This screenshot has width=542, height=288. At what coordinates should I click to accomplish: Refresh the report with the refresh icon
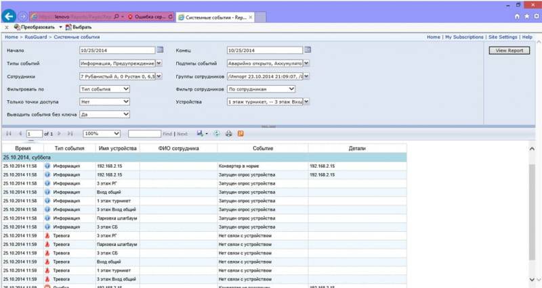click(217, 134)
